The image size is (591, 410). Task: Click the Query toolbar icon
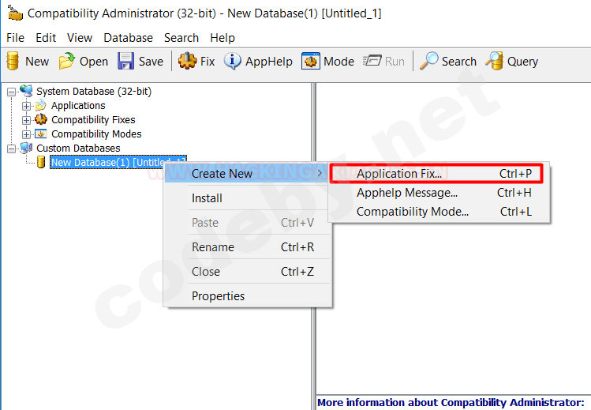pyautogui.click(x=495, y=61)
